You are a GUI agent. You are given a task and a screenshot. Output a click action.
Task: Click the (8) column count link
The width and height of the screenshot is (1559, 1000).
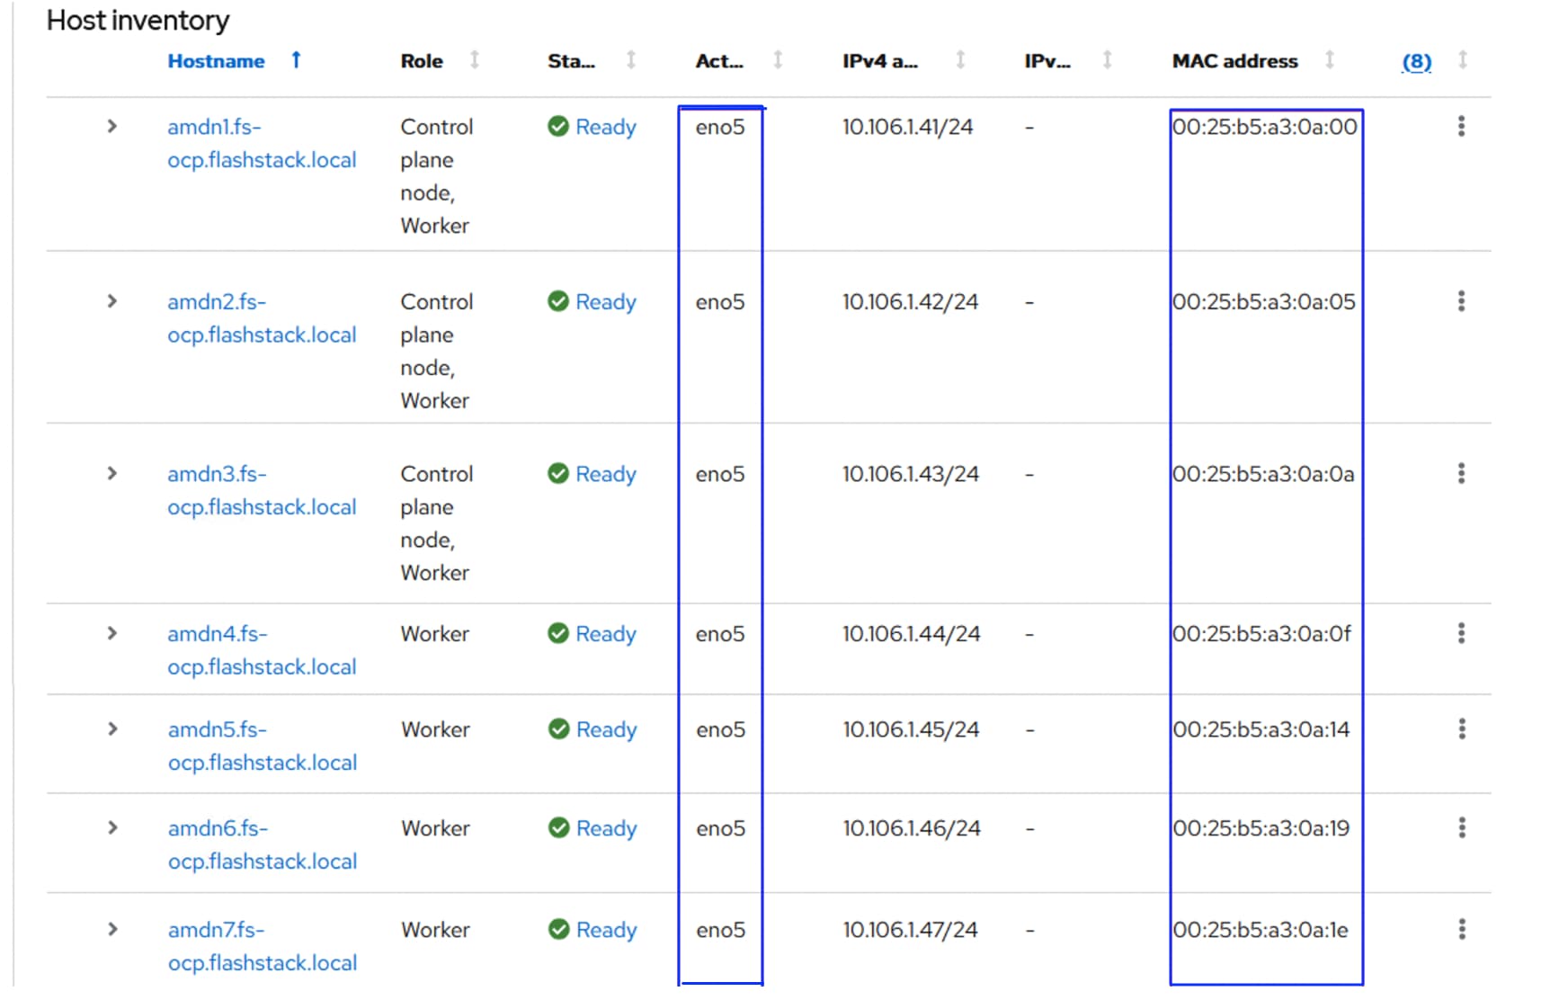[x=1416, y=61]
